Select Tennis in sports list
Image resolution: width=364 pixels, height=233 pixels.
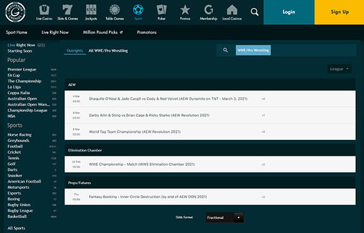point(14,158)
